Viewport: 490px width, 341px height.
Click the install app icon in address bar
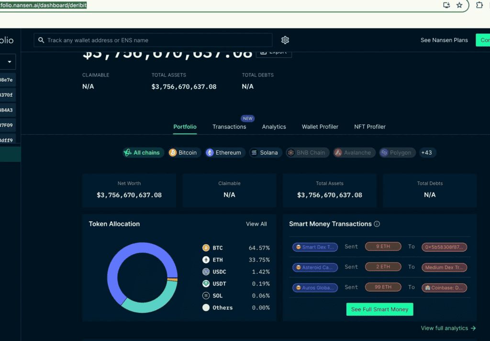(446, 5)
